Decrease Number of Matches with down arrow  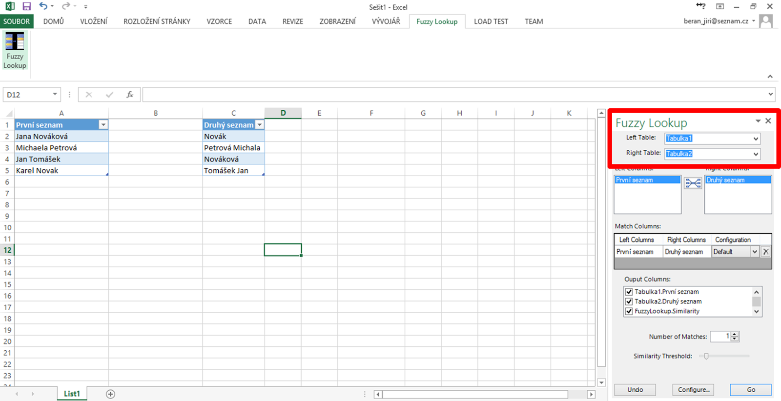(x=735, y=339)
